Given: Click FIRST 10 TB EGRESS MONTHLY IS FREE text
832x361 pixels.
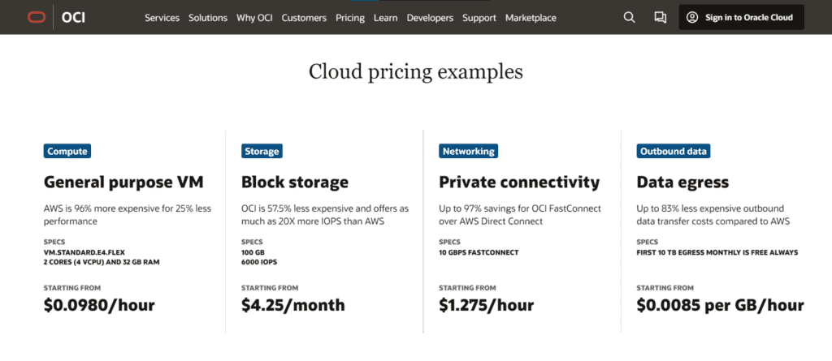Looking at the screenshot, I should (717, 252).
